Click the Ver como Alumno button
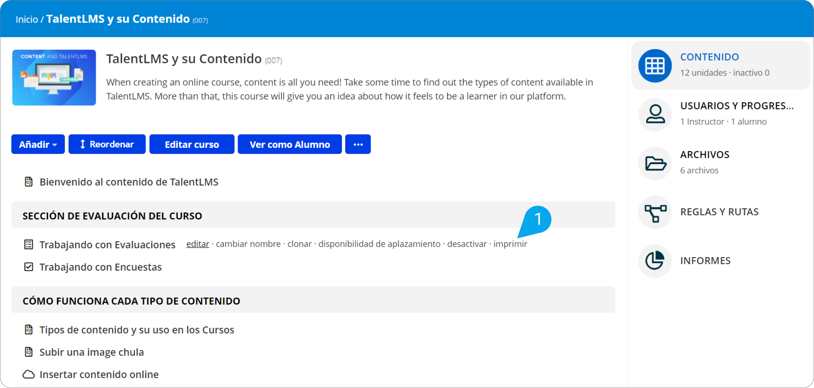 [x=290, y=144]
